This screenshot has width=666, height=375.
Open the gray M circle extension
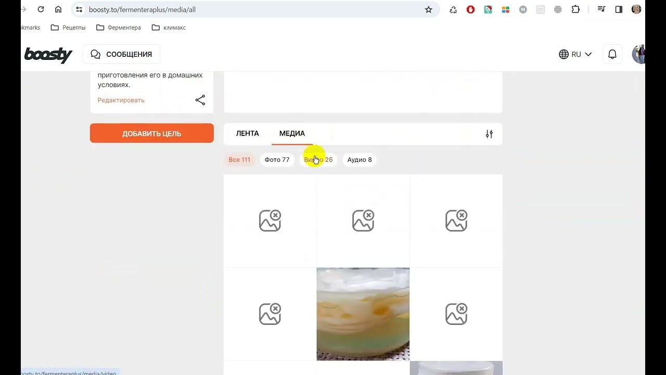pyautogui.click(x=523, y=9)
